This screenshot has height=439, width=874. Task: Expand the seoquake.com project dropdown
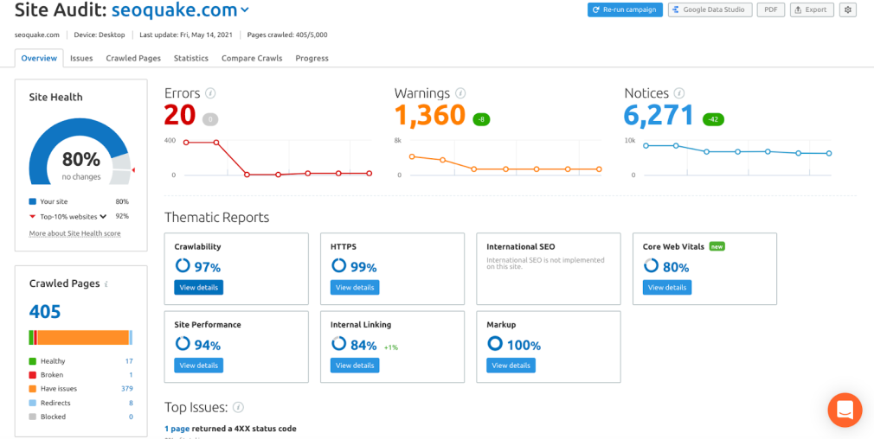pyautogui.click(x=245, y=10)
